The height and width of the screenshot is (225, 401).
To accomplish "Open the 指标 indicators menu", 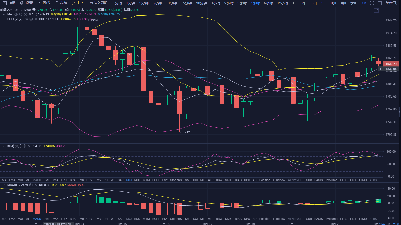I will (x=9, y=3).
